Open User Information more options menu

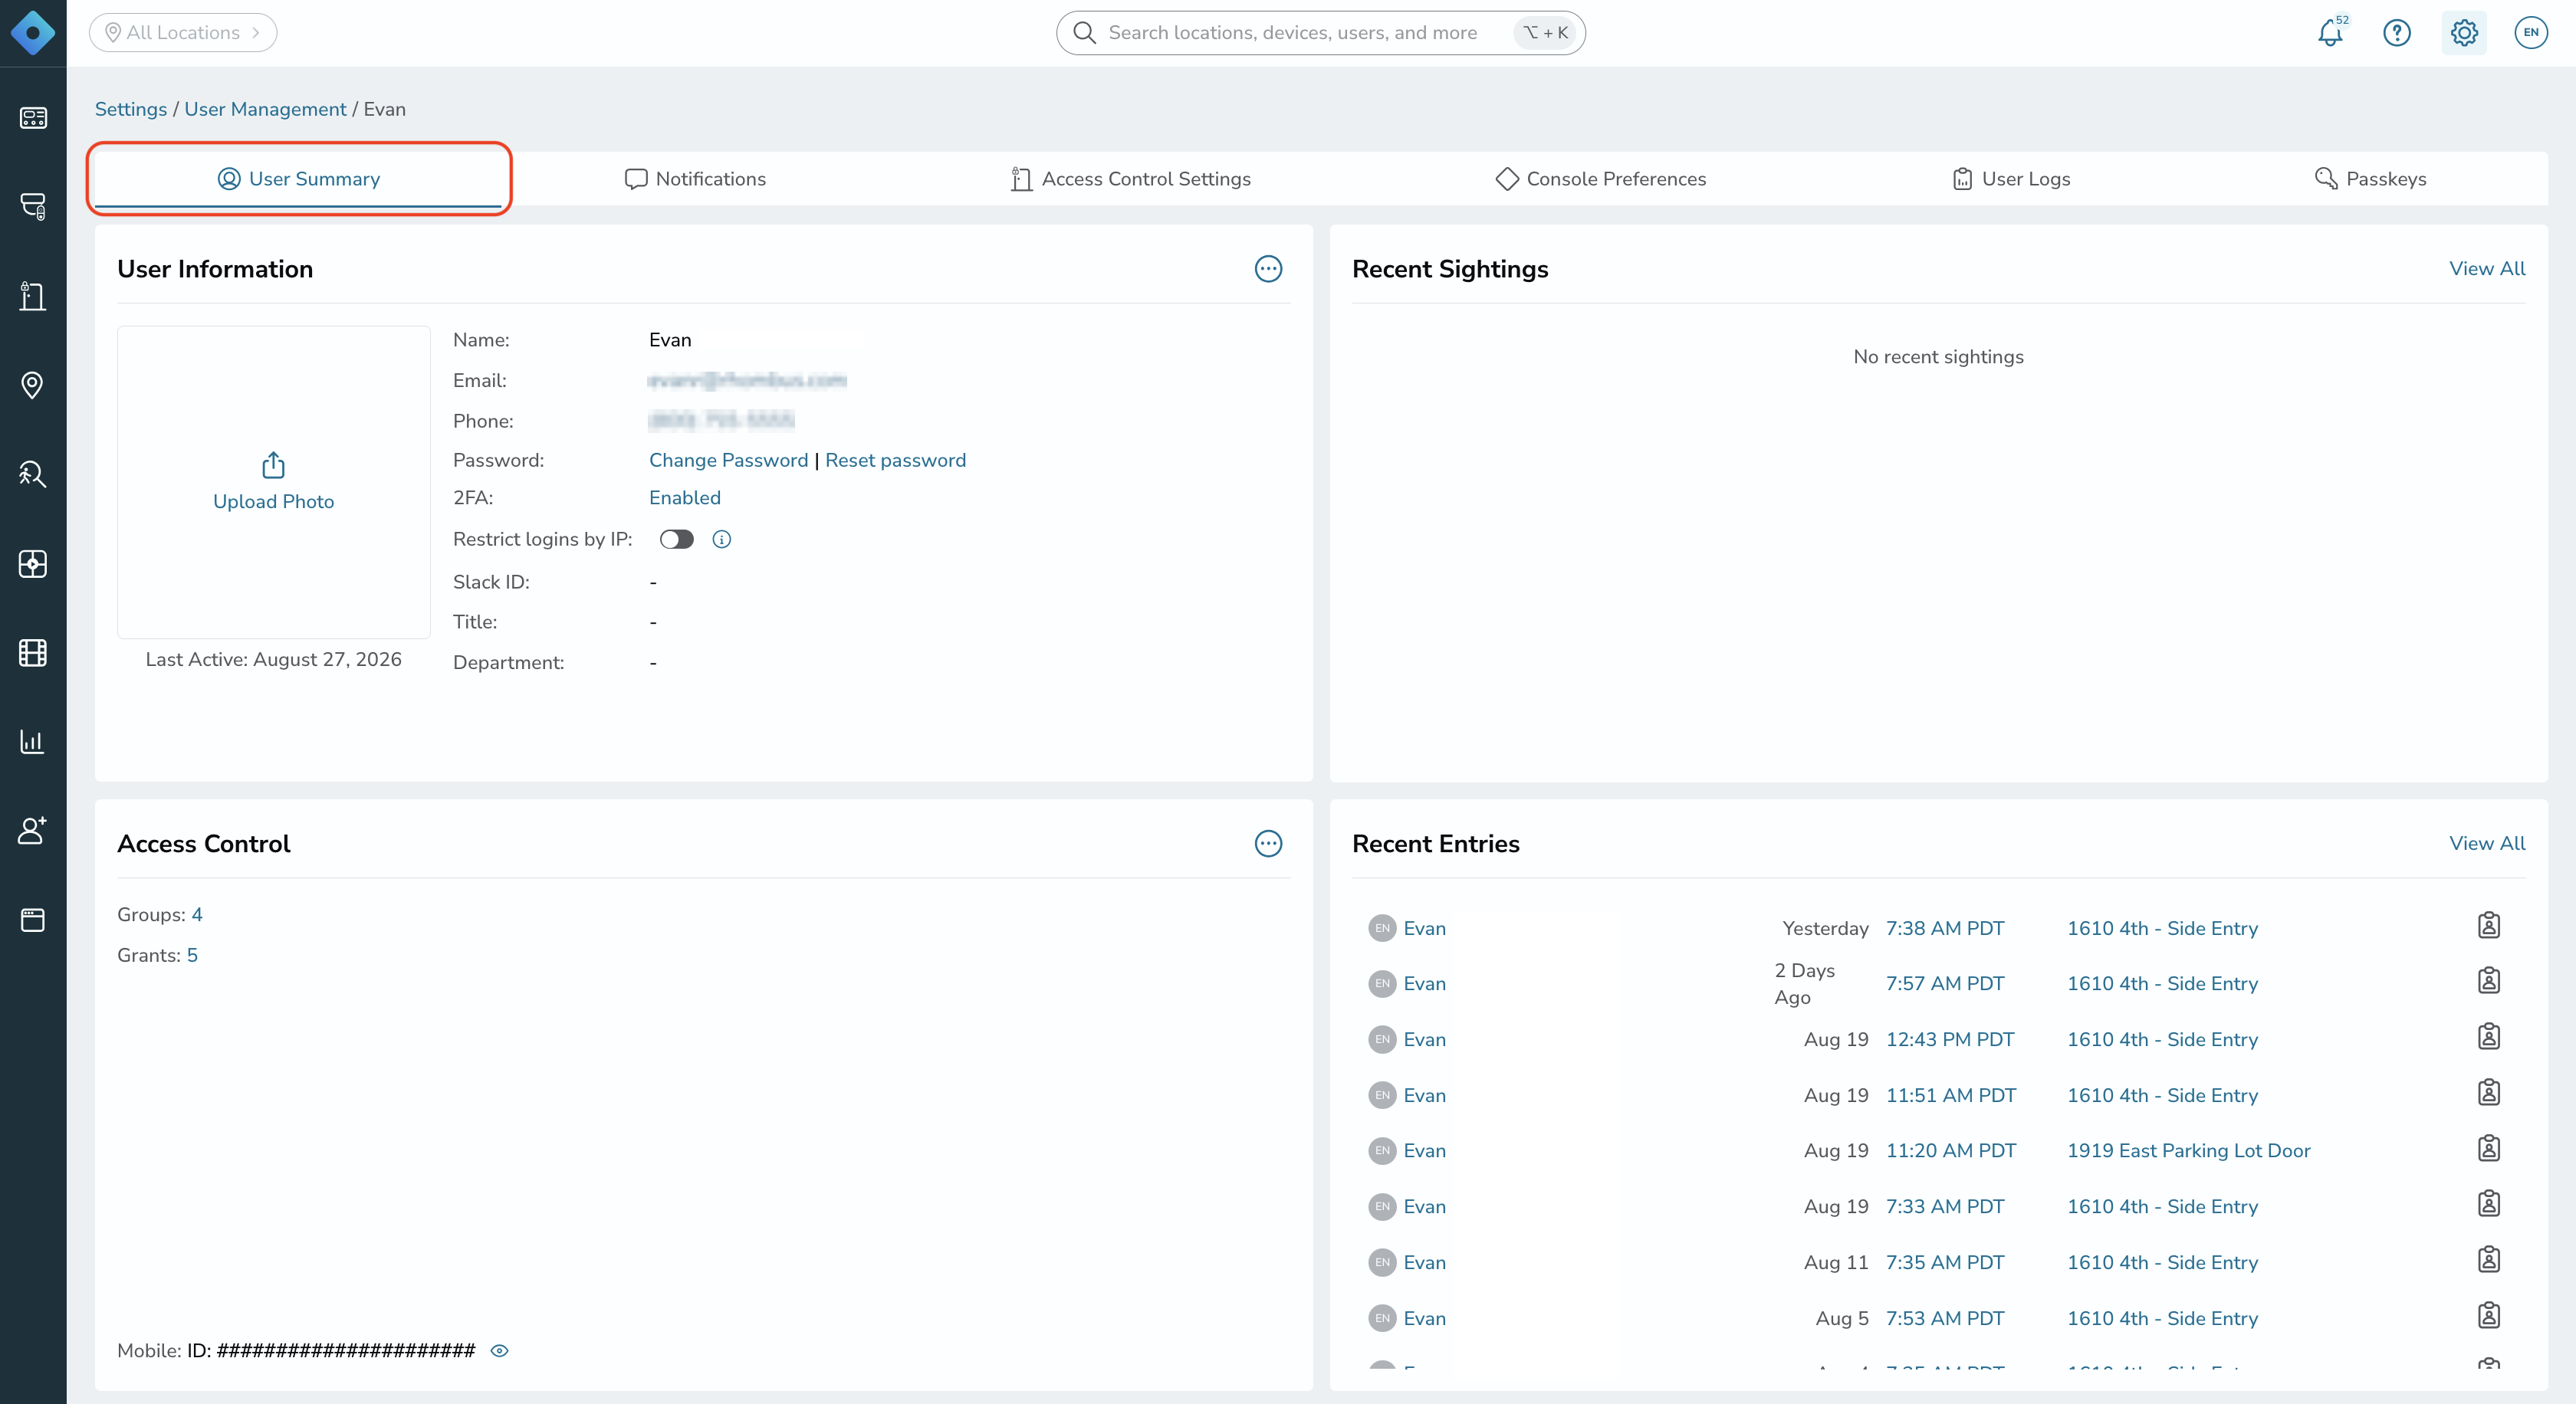(1268, 269)
